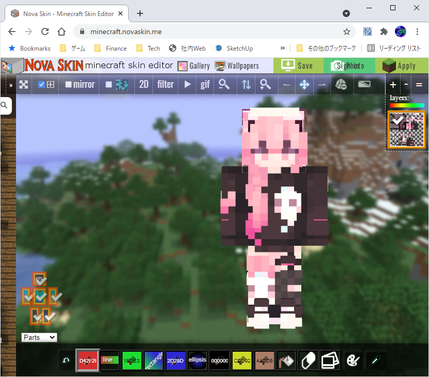
Task: Click the Sign in / Photo button
Action: tap(349, 66)
